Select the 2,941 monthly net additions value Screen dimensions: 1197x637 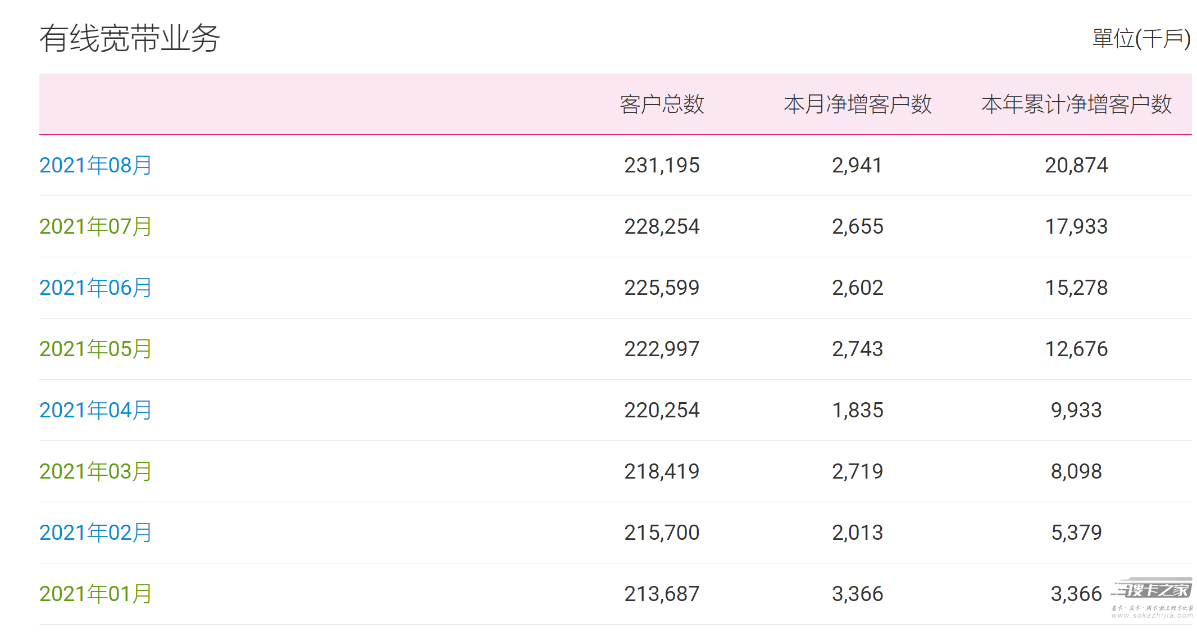pos(857,165)
